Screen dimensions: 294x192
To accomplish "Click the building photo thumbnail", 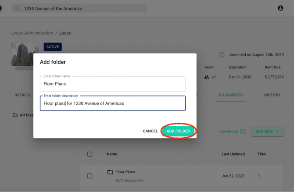I will point(22,54).
